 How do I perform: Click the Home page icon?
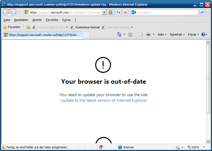(x=119, y=35)
